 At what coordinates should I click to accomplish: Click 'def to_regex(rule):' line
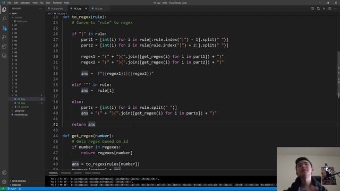84,17
